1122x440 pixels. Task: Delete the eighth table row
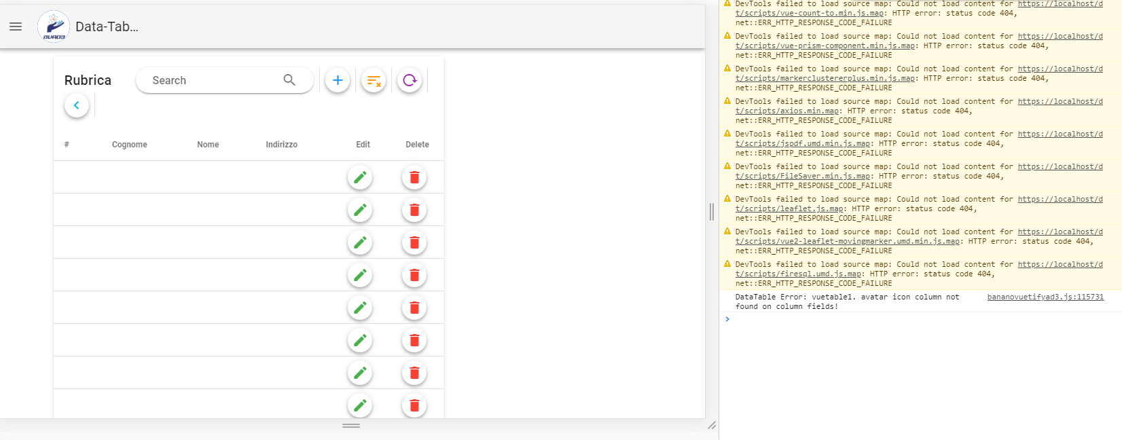click(414, 405)
